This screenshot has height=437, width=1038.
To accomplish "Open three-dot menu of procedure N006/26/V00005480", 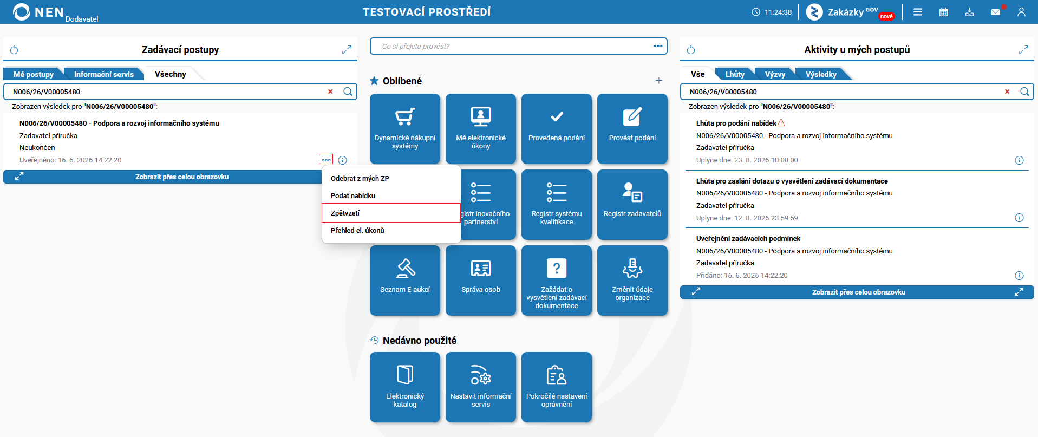I will coord(326,160).
